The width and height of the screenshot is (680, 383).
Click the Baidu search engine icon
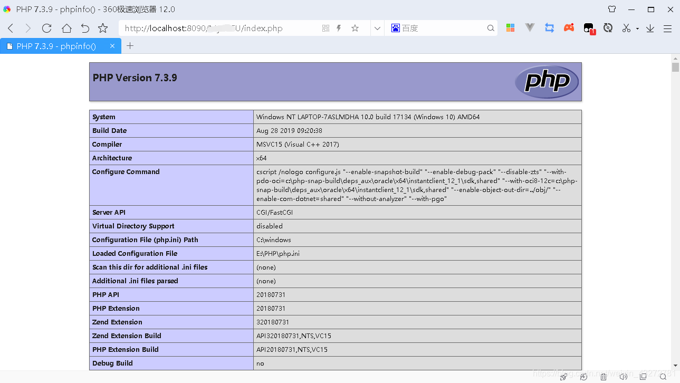point(395,28)
